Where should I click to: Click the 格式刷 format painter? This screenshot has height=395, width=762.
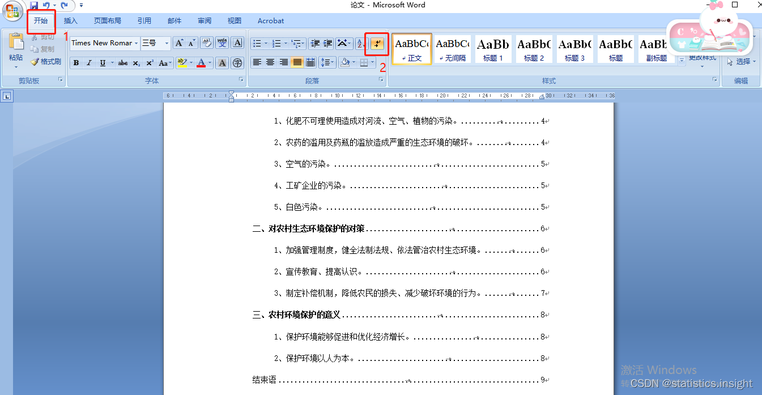46,62
